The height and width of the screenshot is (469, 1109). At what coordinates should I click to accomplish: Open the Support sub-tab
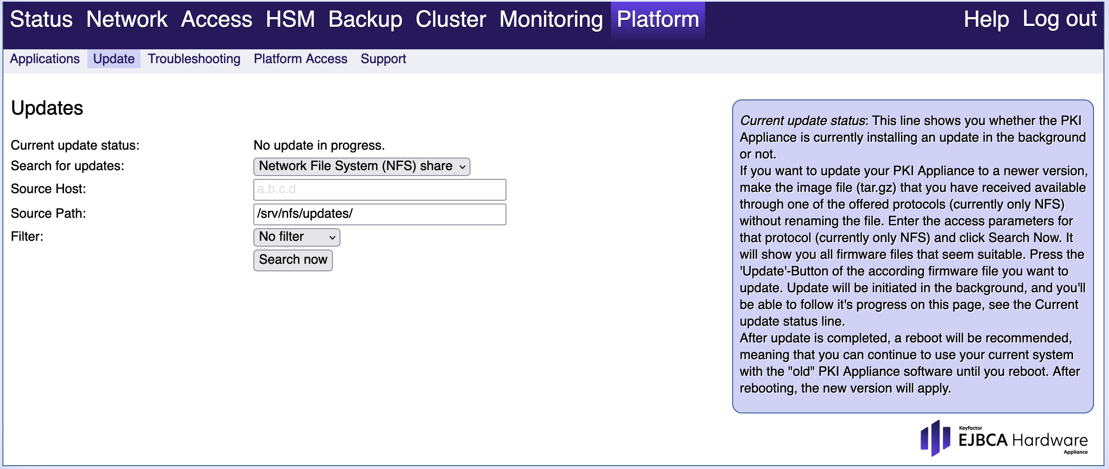coord(383,59)
